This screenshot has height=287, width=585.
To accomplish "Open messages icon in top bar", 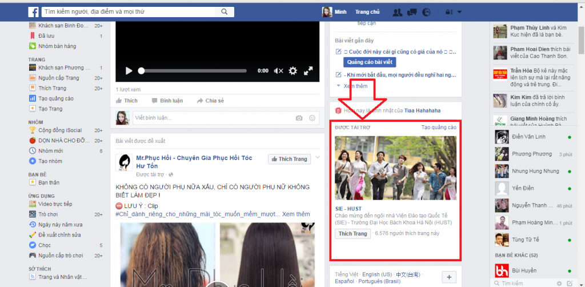I will 412,12.
